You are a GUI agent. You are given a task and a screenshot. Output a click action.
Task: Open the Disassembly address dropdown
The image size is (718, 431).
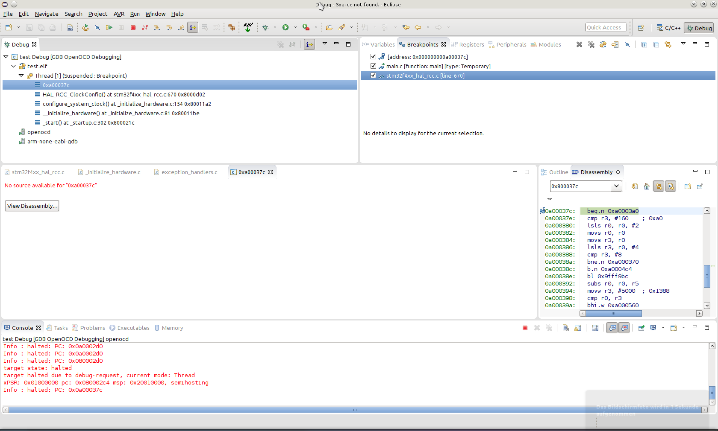tap(616, 186)
